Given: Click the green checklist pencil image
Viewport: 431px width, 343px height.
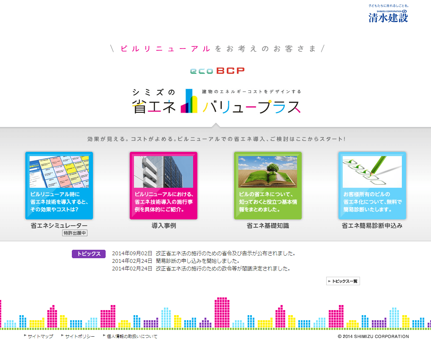Looking at the screenshot, I should pos(372,171).
